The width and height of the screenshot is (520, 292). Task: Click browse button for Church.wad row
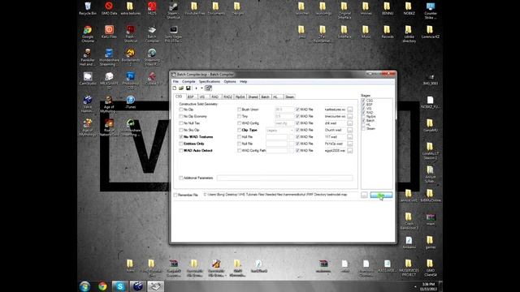tap(350, 130)
